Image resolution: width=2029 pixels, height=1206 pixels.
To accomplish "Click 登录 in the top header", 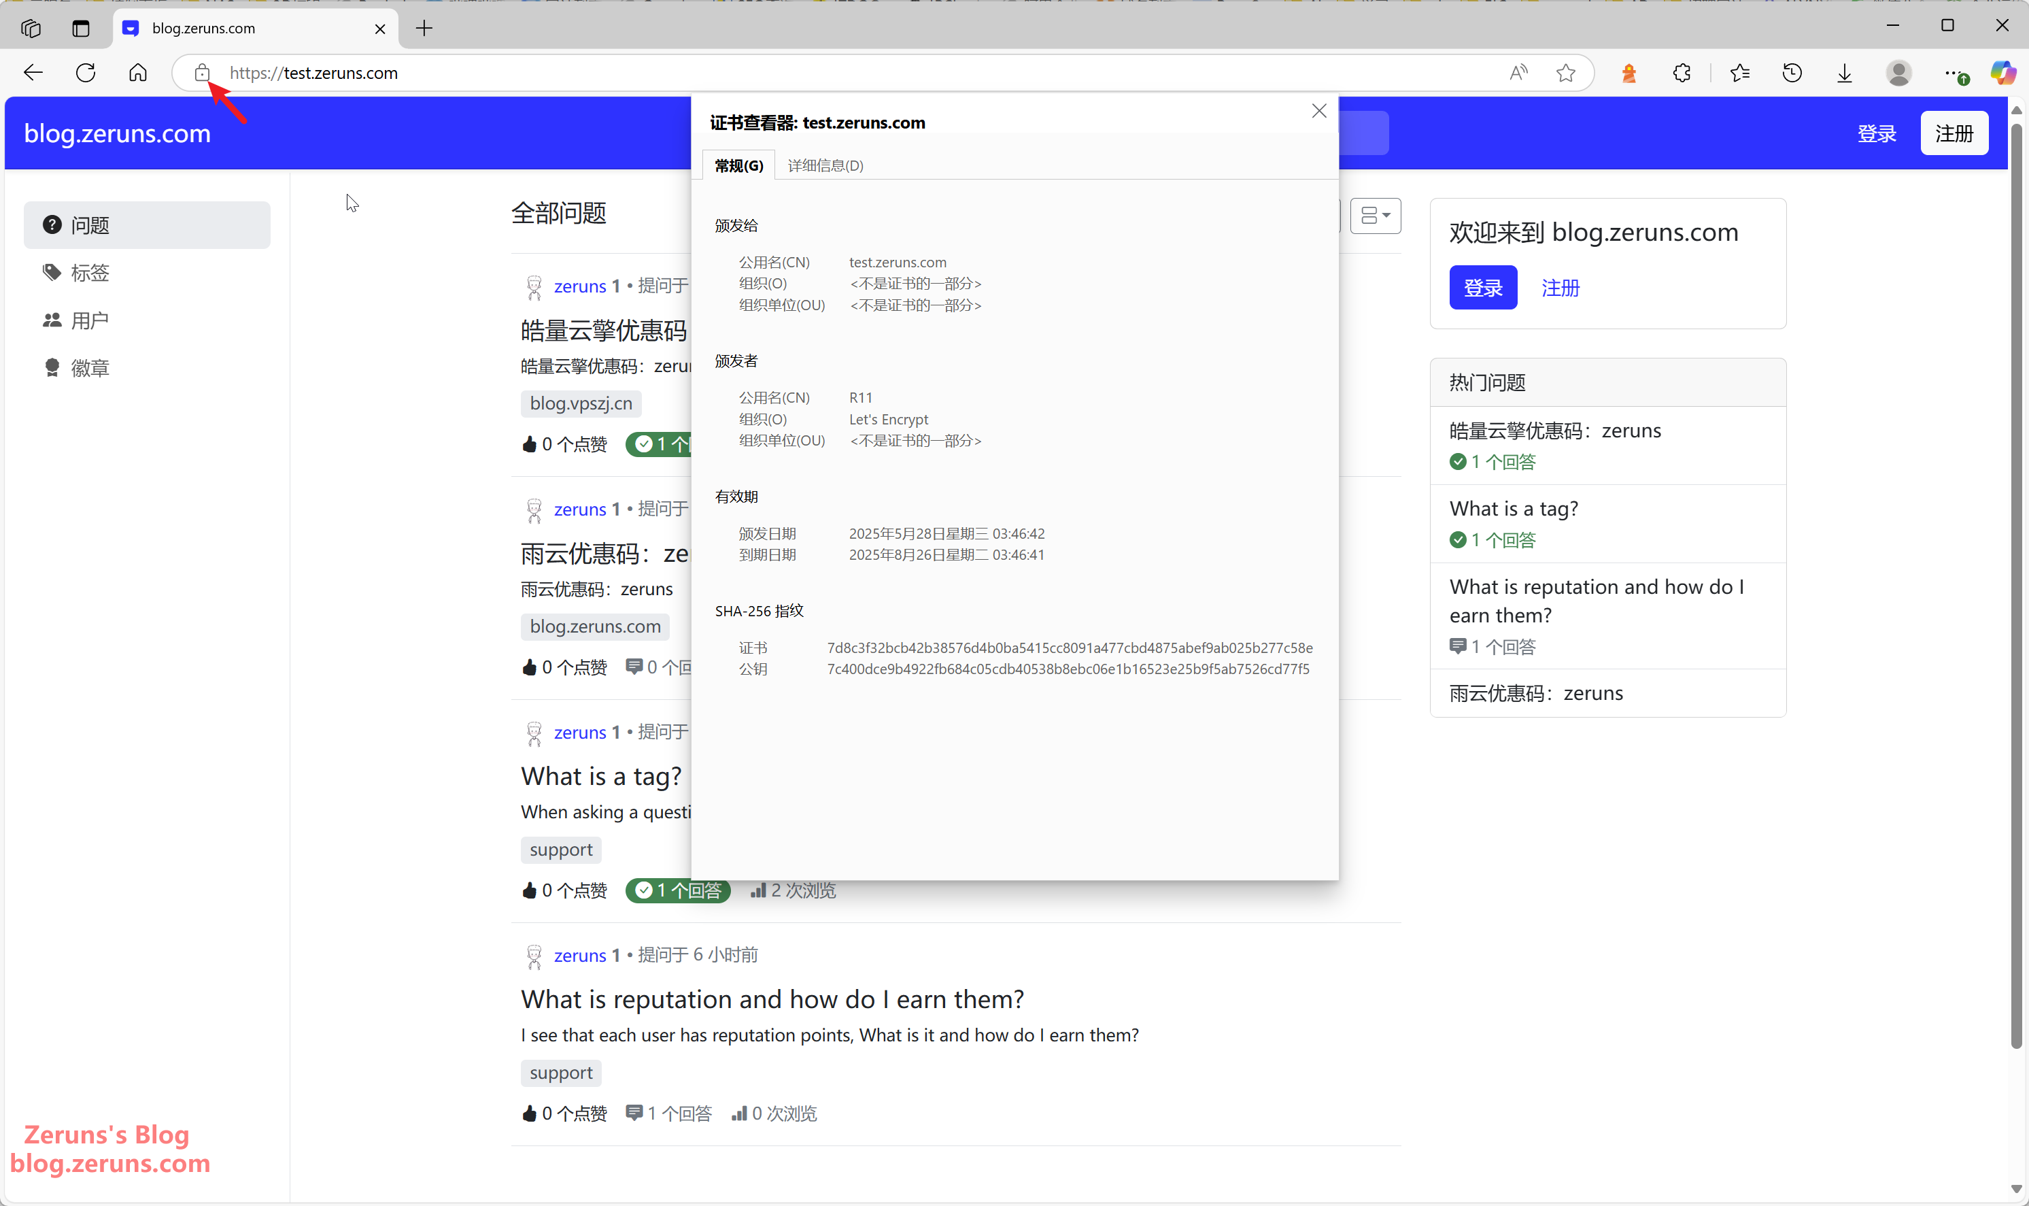I will pyautogui.click(x=1876, y=133).
